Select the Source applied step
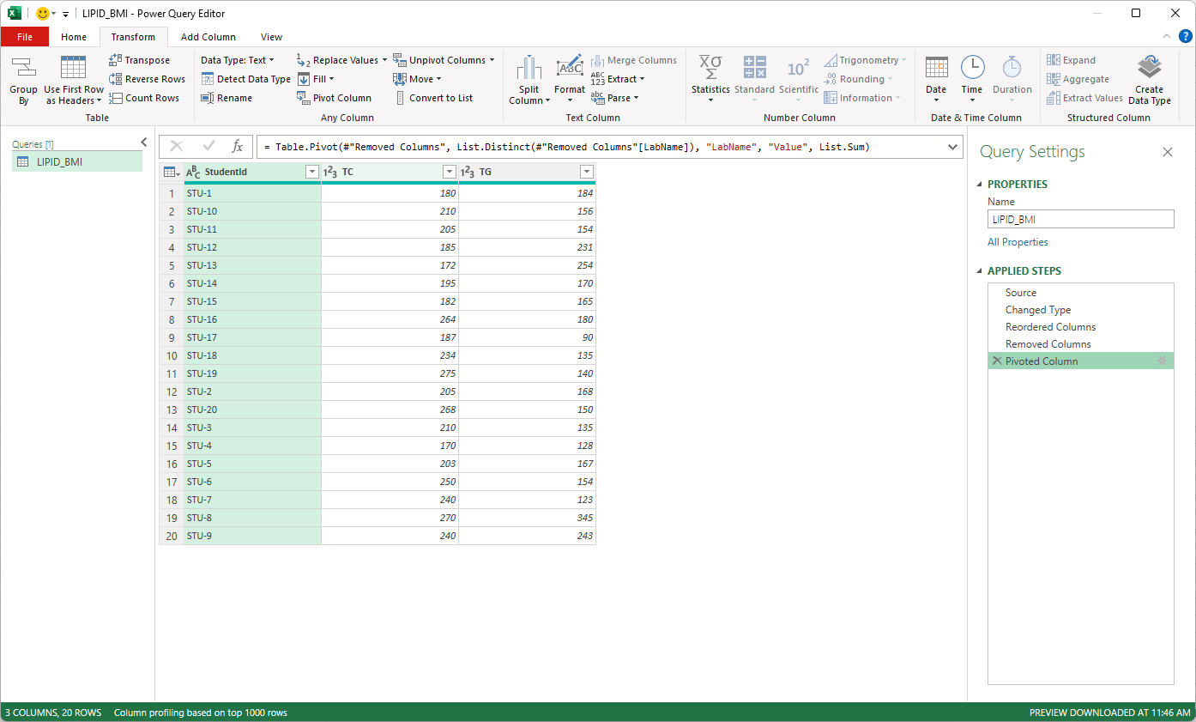 coord(1081,293)
